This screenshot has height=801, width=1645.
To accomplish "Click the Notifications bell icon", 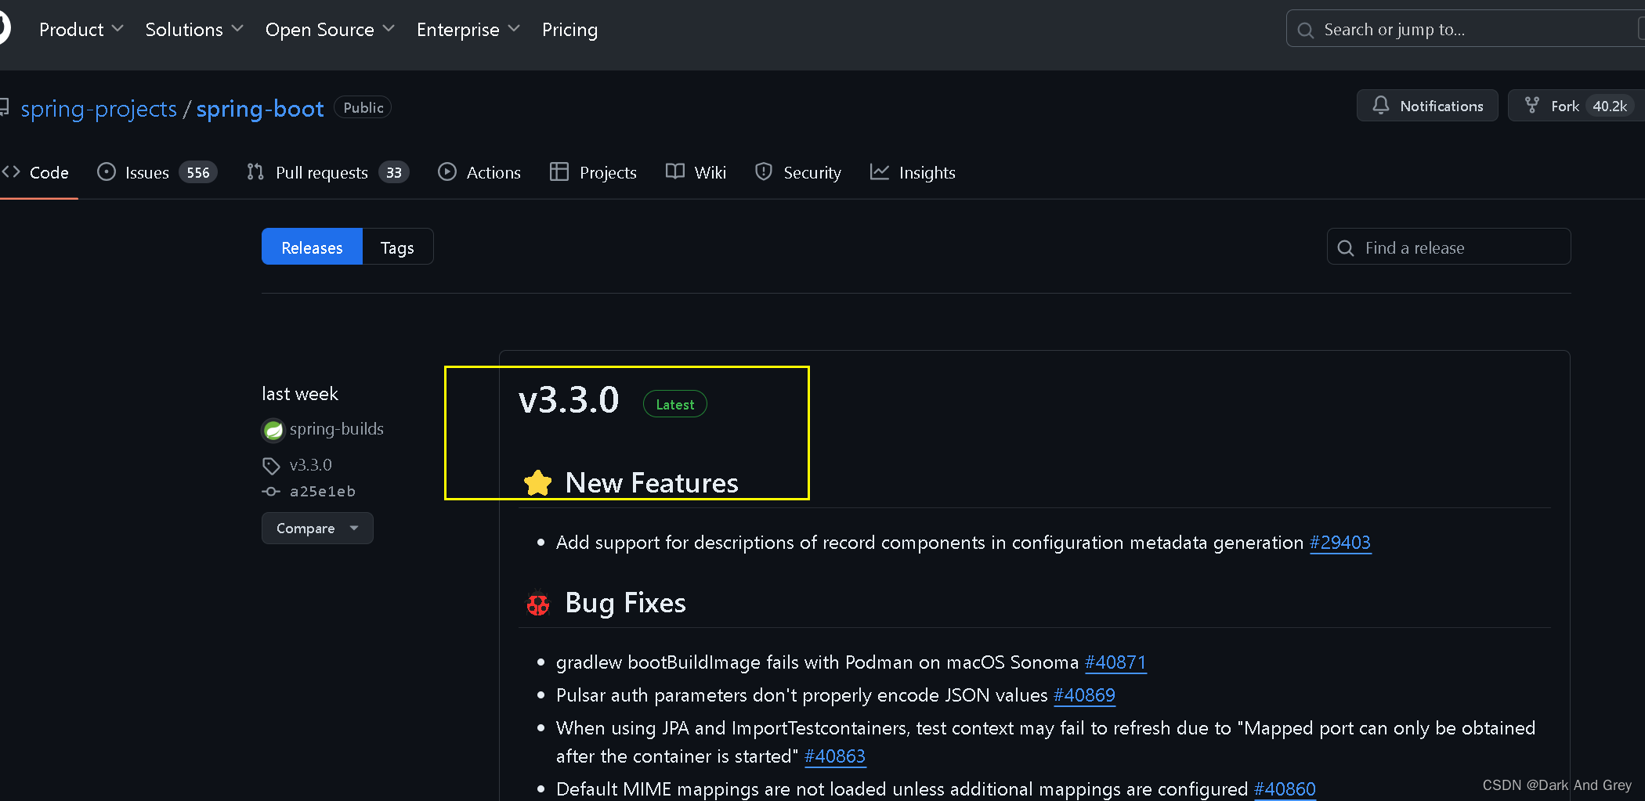I will (1381, 105).
